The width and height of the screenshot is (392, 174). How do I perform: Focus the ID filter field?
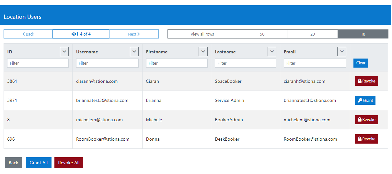[x=38, y=63]
